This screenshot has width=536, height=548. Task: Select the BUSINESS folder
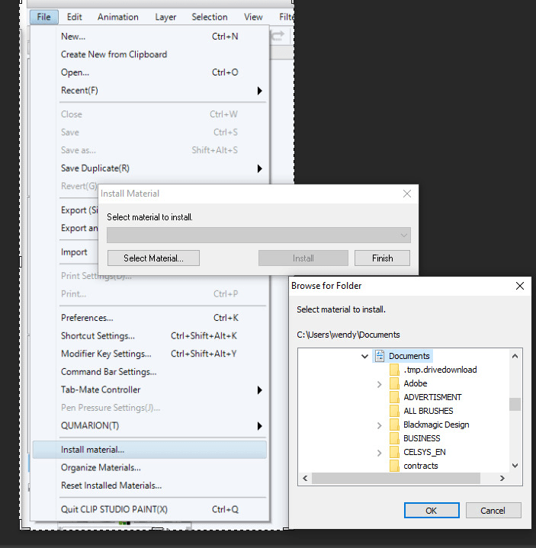pos(422,438)
